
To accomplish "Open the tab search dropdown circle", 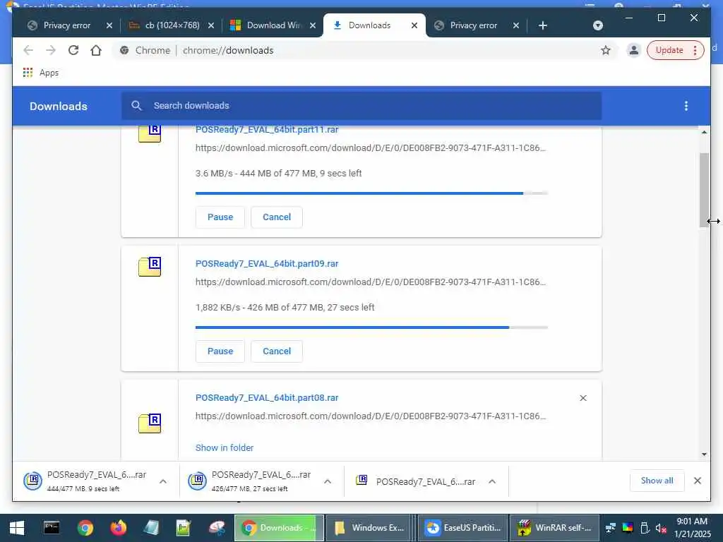I will click(597, 25).
